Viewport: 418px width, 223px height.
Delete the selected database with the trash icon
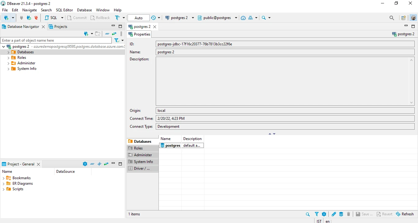click(x=349, y=214)
